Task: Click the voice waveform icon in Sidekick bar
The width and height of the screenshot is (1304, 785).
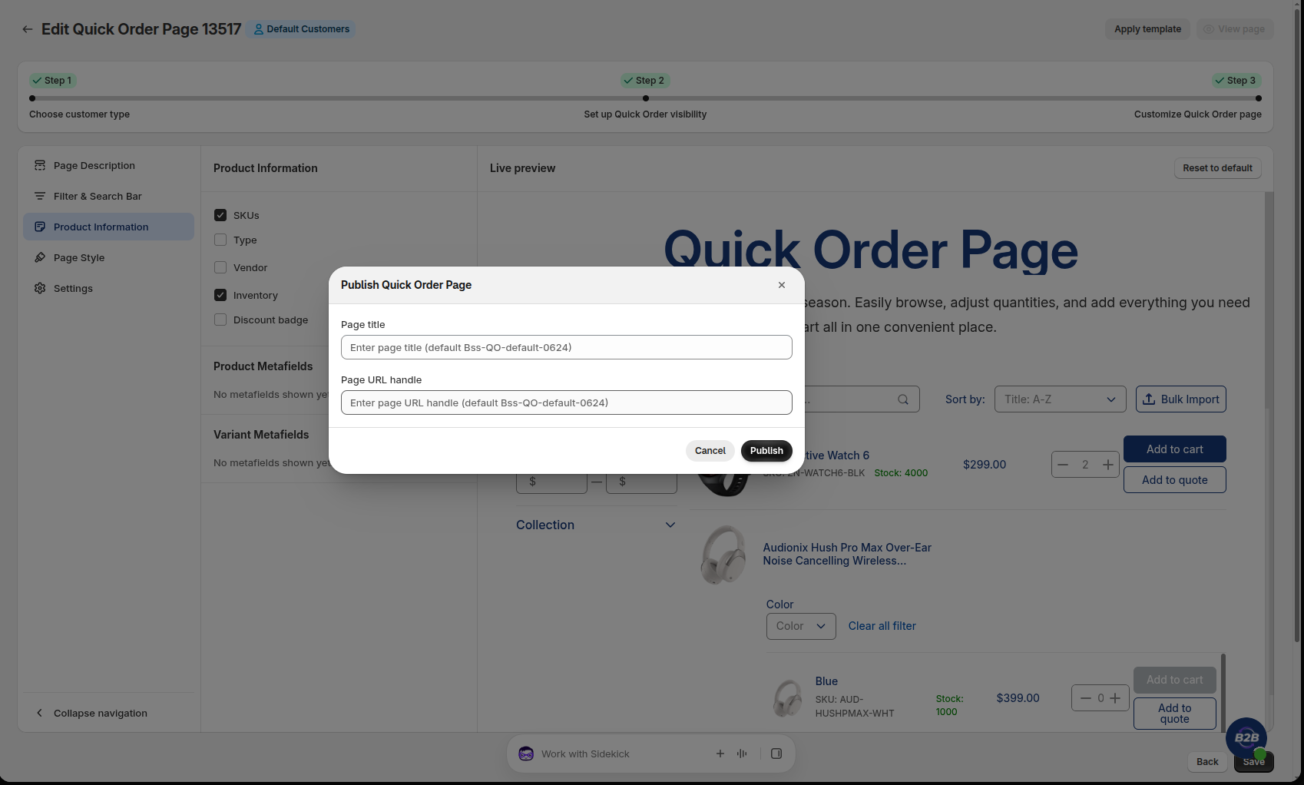Action: tap(742, 754)
